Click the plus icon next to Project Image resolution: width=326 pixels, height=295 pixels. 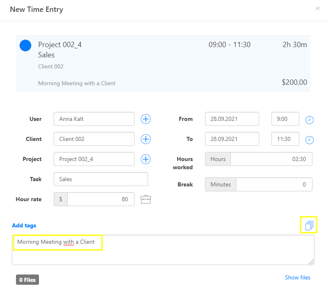pos(146,159)
